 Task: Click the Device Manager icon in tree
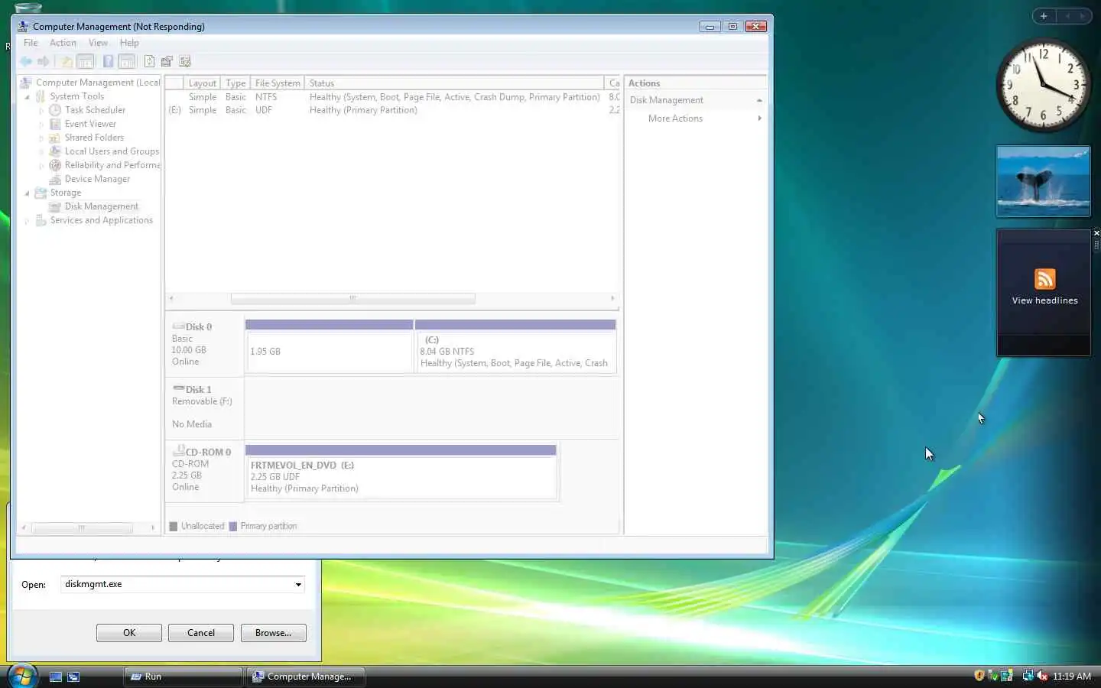click(55, 179)
